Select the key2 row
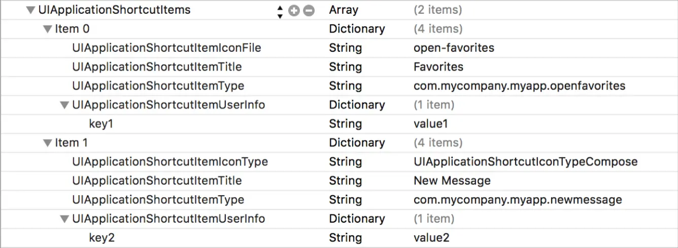Screen dimensions: 678x248 [339, 238]
